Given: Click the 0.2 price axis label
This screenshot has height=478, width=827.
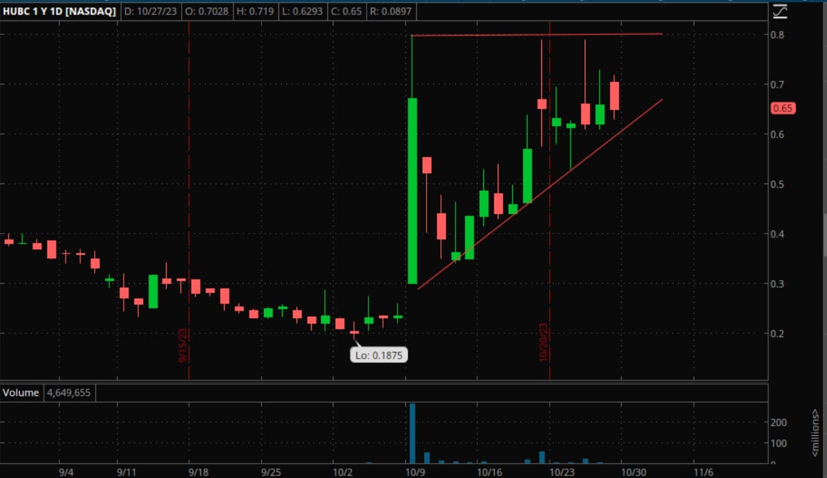Looking at the screenshot, I should tap(779, 333).
